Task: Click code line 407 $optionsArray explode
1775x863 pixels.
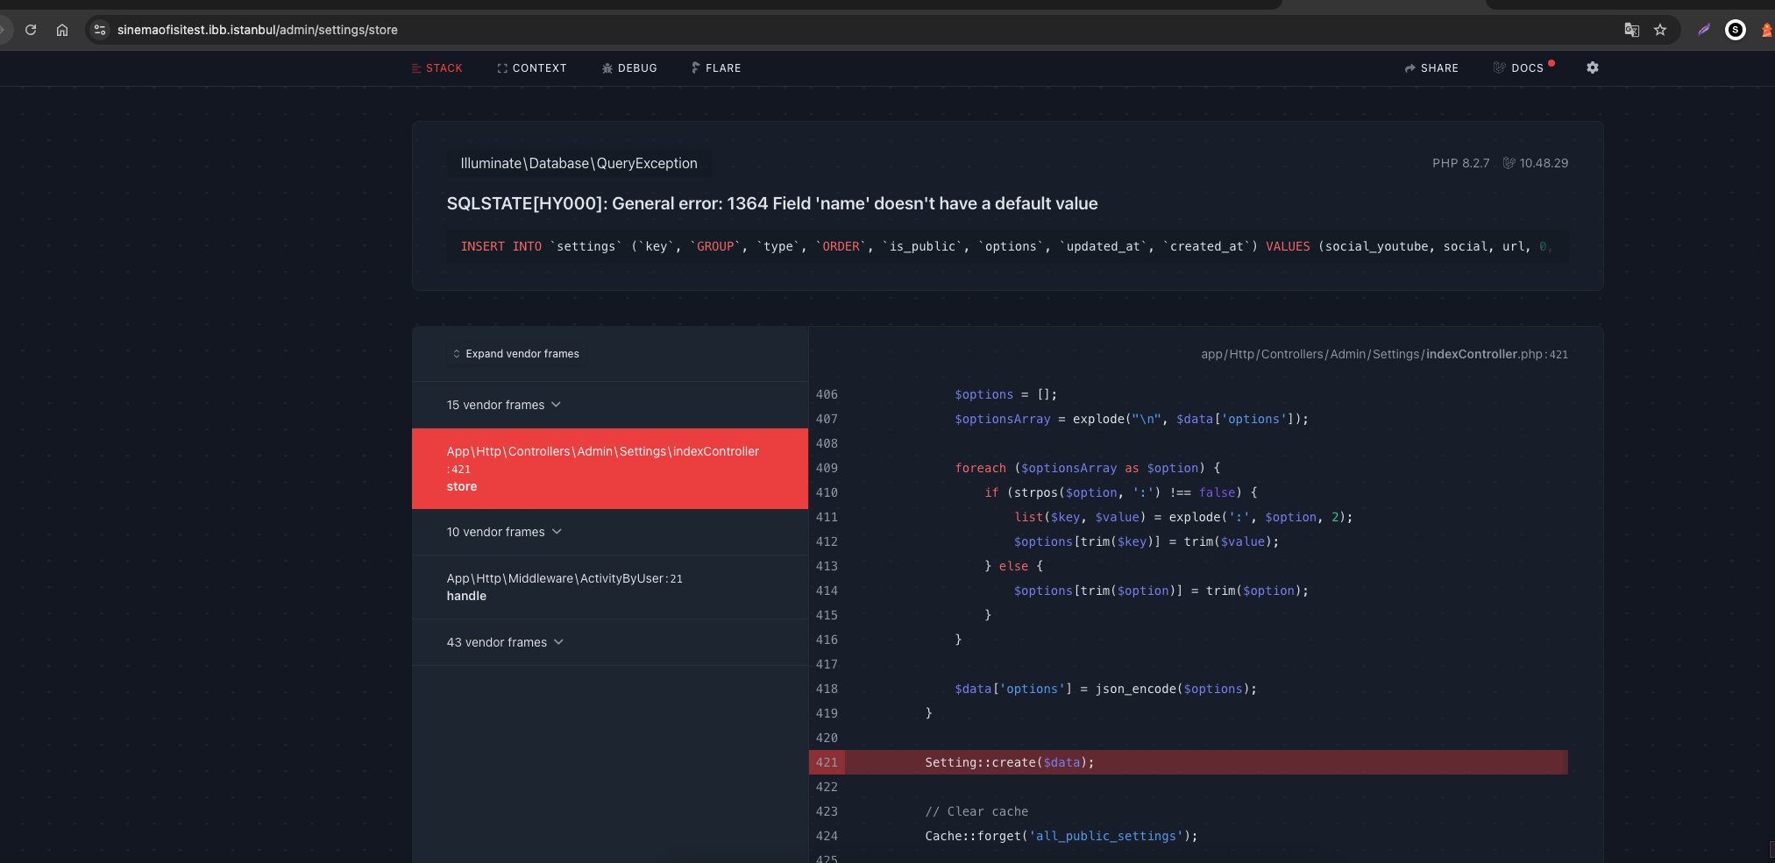Action: tap(1131, 419)
